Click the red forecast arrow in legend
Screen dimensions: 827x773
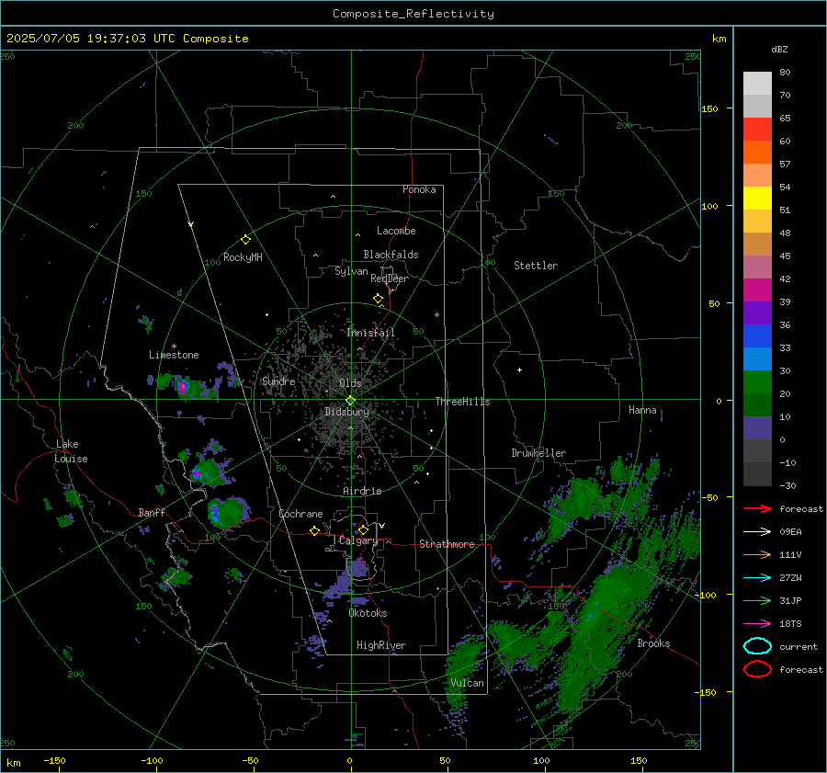point(757,509)
